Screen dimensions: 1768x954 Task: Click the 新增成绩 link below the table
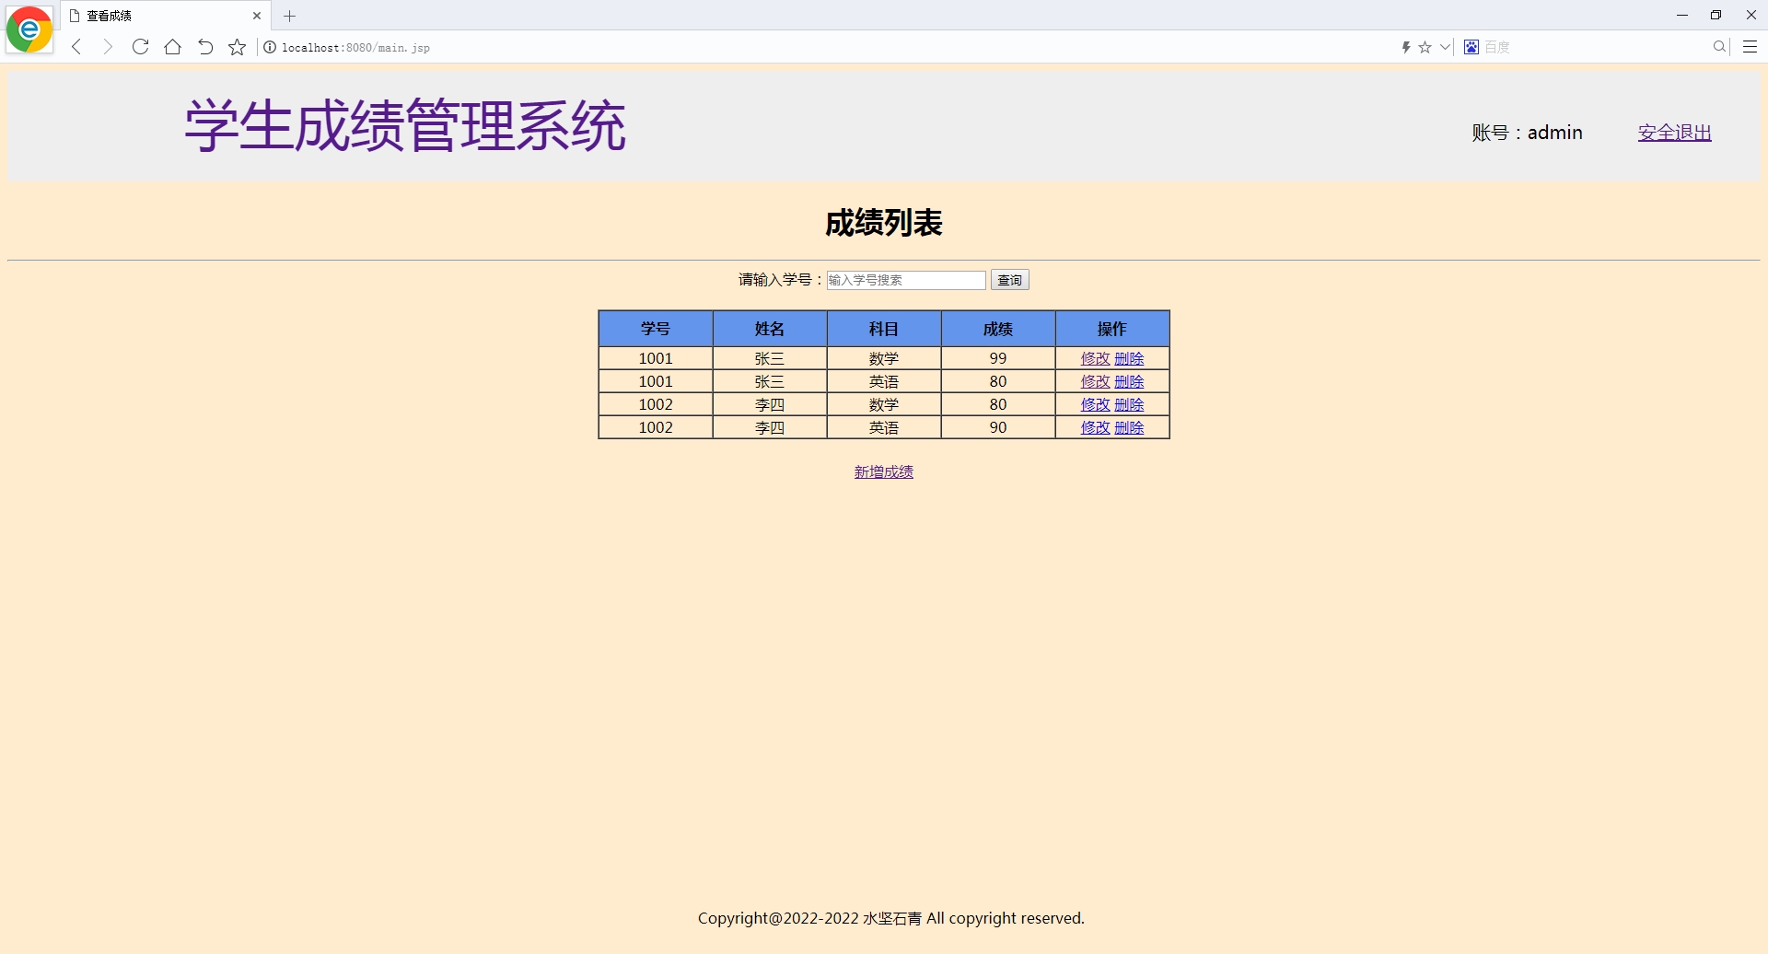click(x=883, y=471)
